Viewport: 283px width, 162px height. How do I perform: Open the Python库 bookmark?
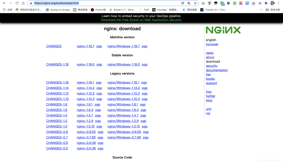pos(98,10)
